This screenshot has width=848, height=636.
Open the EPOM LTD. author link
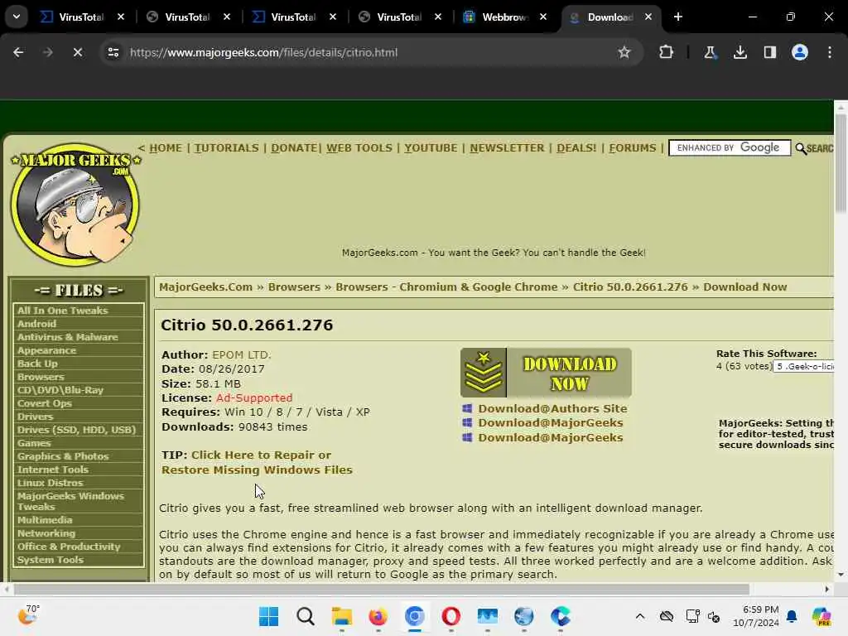pyautogui.click(x=241, y=354)
